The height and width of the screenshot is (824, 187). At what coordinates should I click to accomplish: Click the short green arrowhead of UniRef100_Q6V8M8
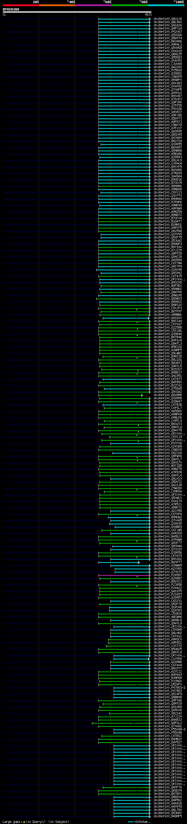pyautogui.click(x=142, y=395)
